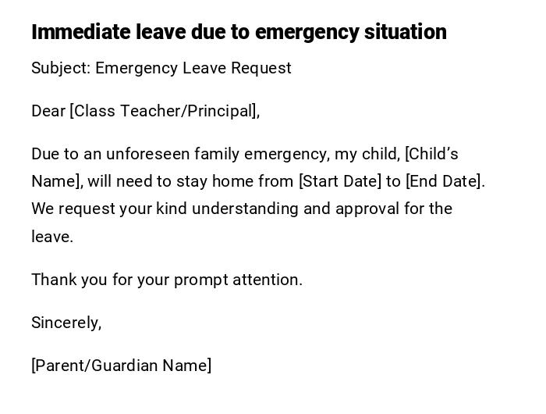The image size is (546, 414).
Task: Click the word "leave." ending the paragraph
Action: (x=52, y=237)
